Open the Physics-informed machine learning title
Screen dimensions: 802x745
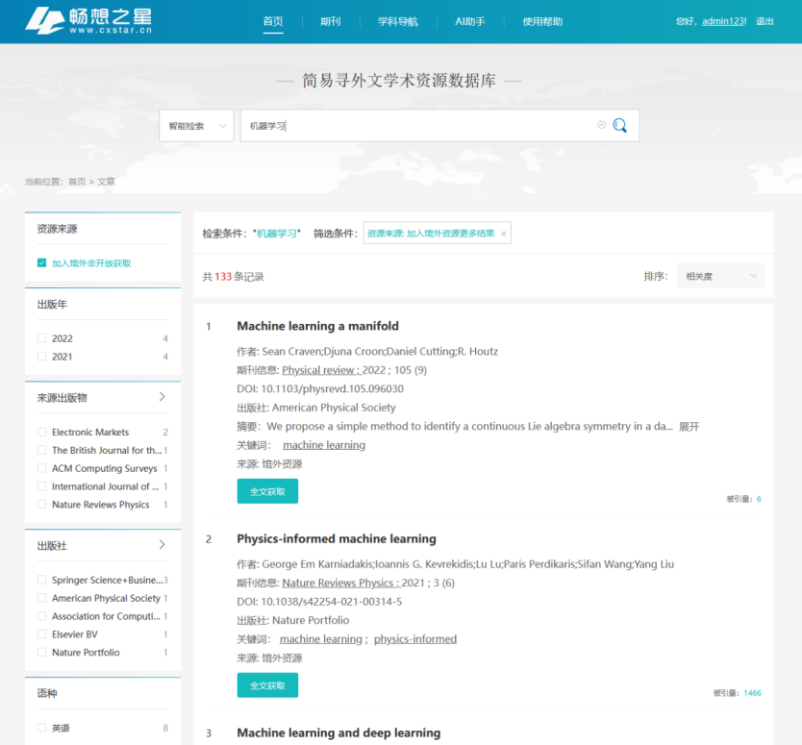tap(336, 538)
